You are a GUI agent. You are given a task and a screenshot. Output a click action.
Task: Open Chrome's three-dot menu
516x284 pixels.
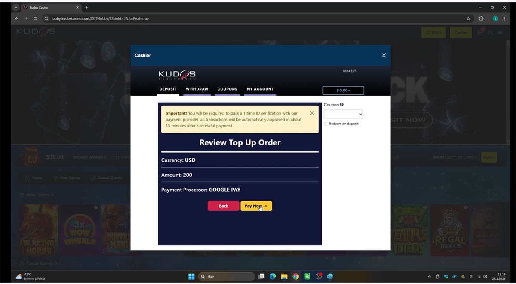504,19
